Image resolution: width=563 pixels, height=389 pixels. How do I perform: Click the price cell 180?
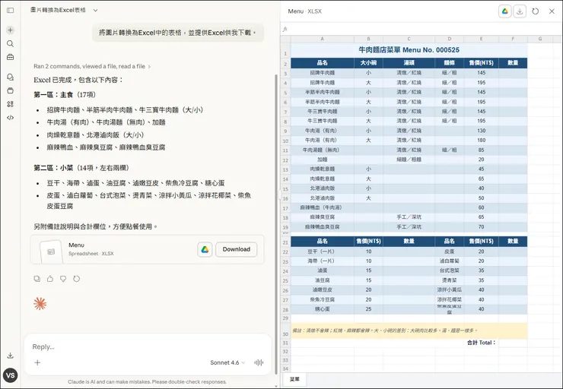[481, 141]
